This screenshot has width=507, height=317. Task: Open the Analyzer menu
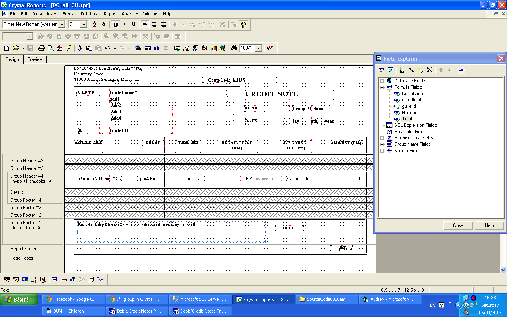pyautogui.click(x=130, y=14)
